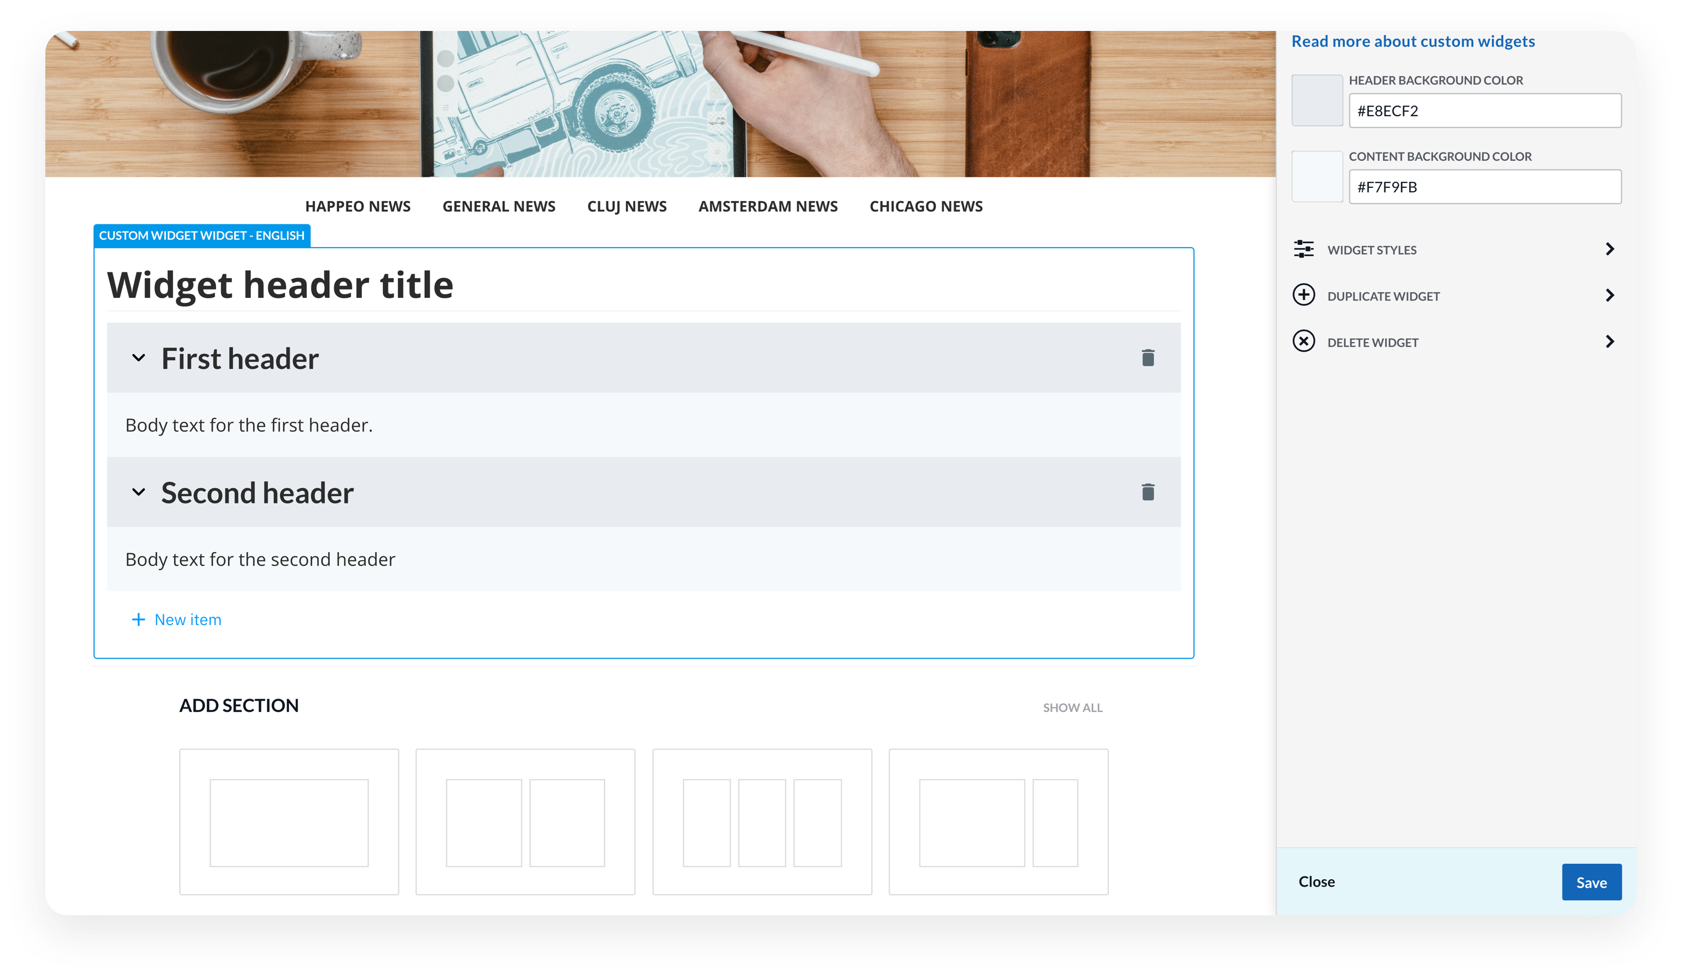1685x976 pixels.
Task: Expand Widget Styles using its right arrow
Action: pos(1609,249)
